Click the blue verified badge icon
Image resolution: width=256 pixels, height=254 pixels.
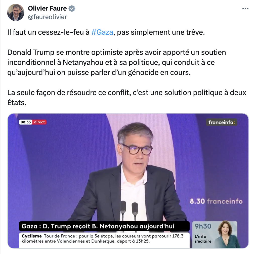click(72, 8)
